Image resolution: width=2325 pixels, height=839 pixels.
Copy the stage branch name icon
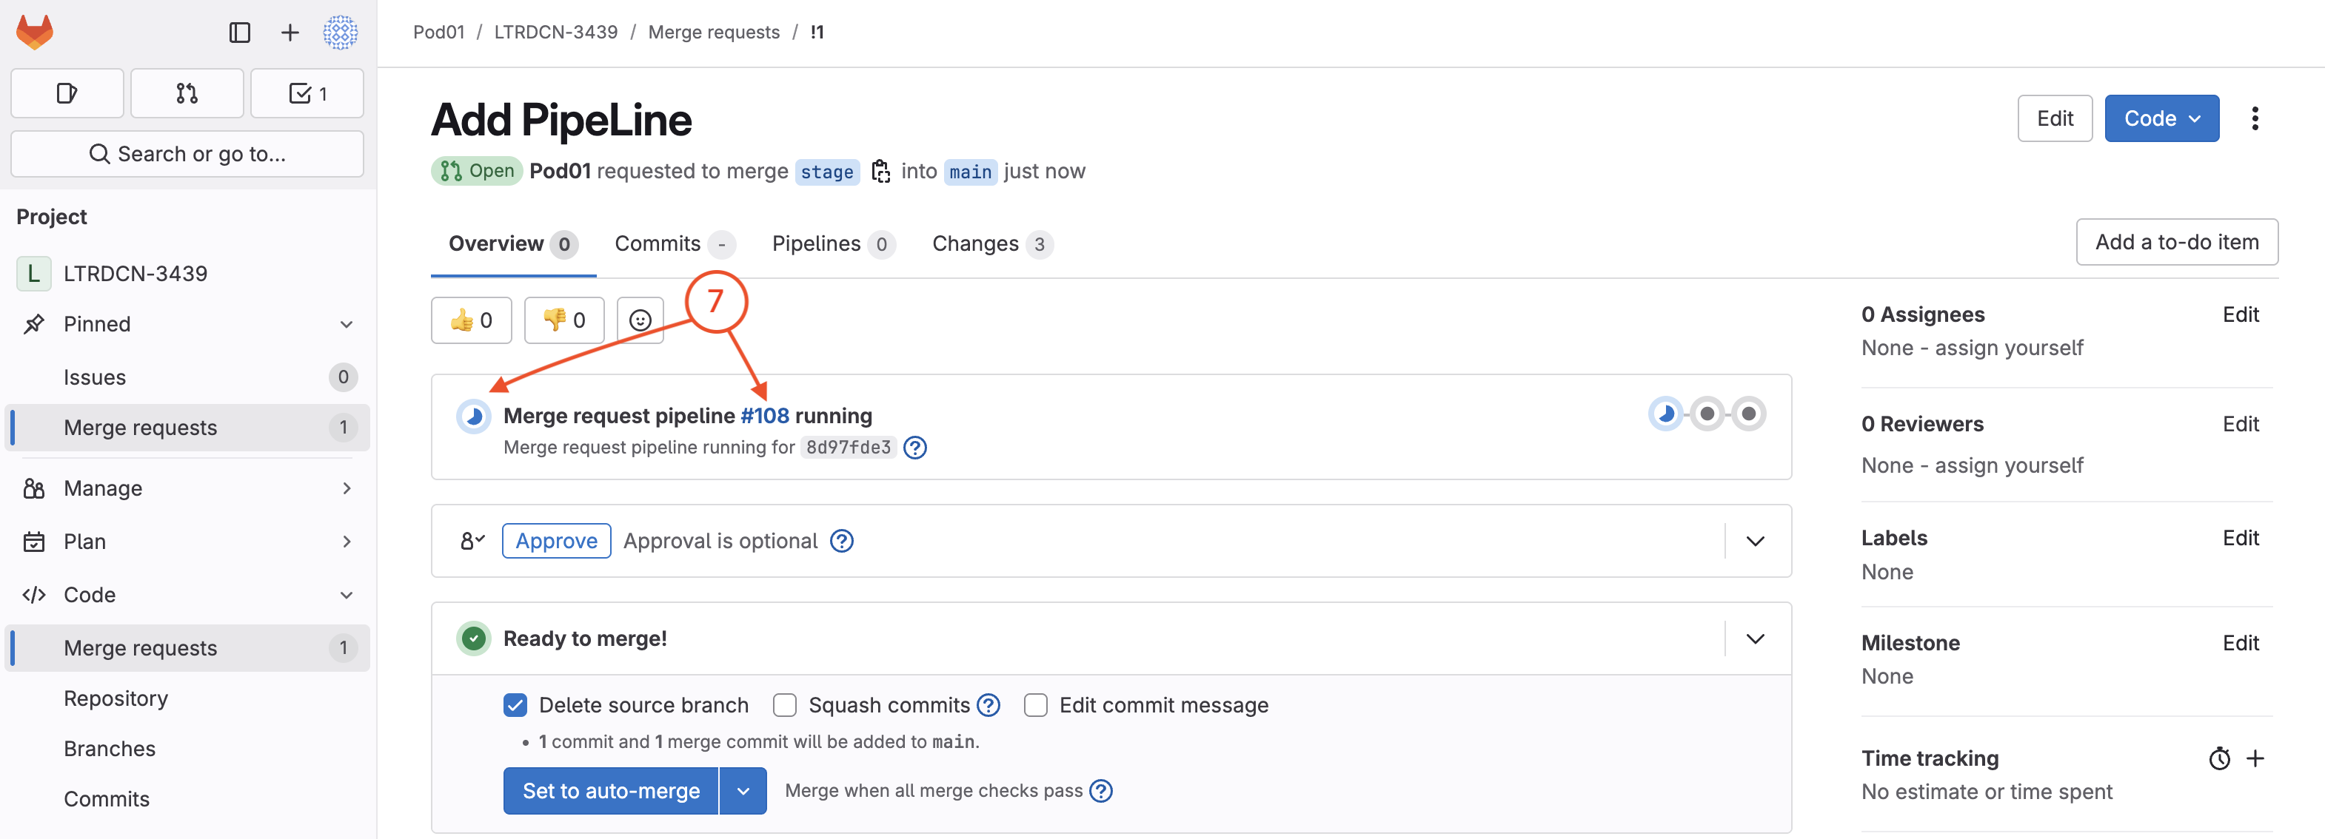(x=881, y=172)
